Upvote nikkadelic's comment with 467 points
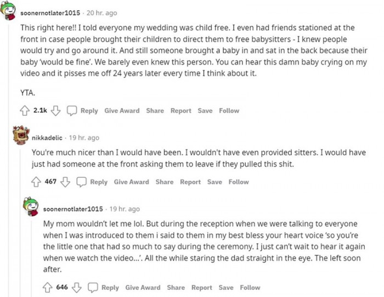The width and height of the screenshot is (384, 297). (x=37, y=182)
